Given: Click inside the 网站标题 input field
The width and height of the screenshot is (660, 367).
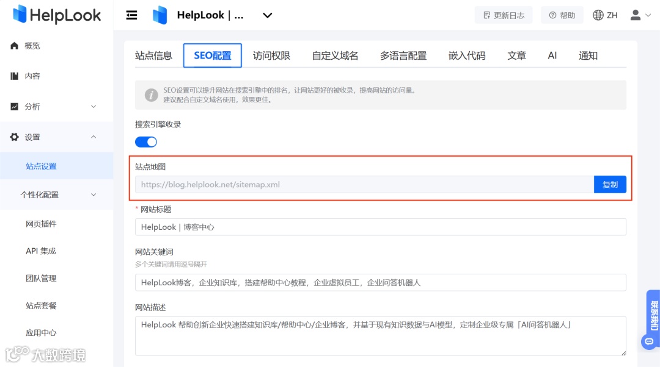Looking at the screenshot, I should click(x=379, y=226).
